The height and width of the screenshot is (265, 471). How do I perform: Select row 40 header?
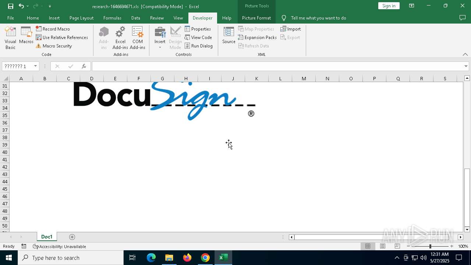5,152
